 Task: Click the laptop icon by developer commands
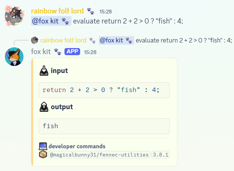tap(43, 146)
